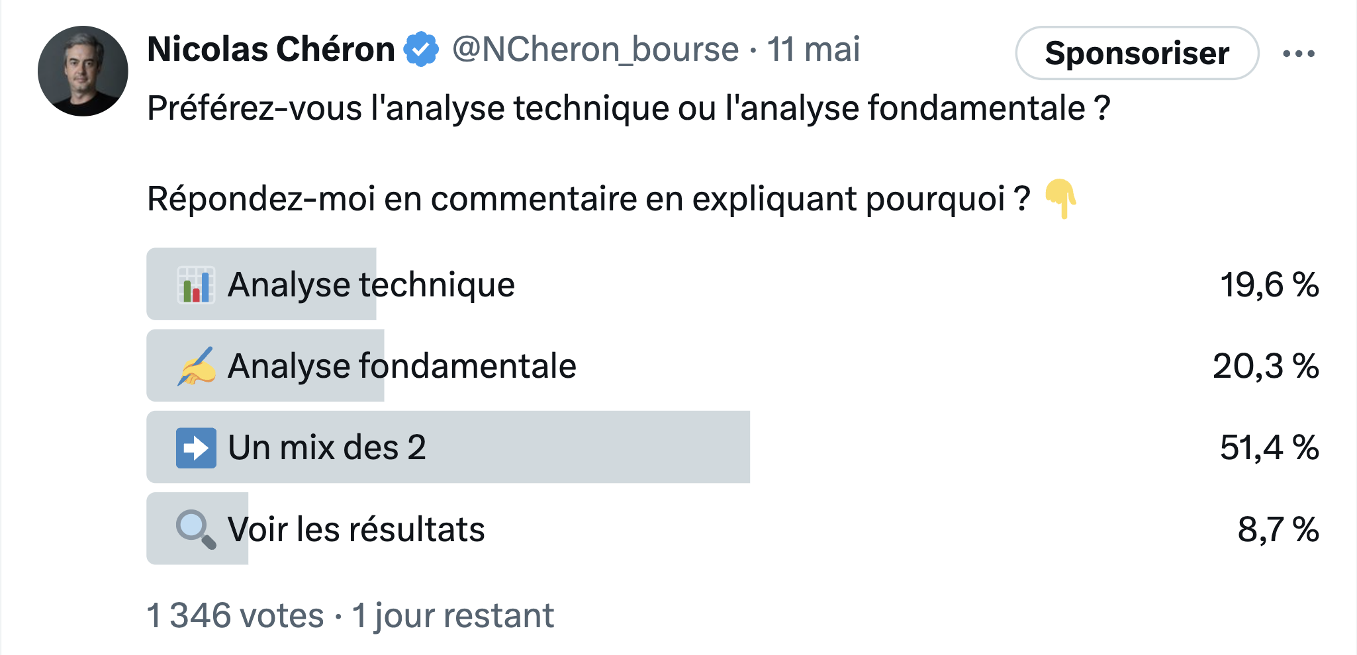Image resolution: width=1357 pixels, height=655 pixels.
Task: Click the blue verified badge icon
Action: coord(422,50)
